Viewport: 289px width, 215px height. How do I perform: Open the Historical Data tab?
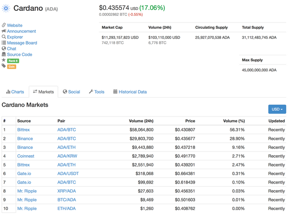pos(130,92)
